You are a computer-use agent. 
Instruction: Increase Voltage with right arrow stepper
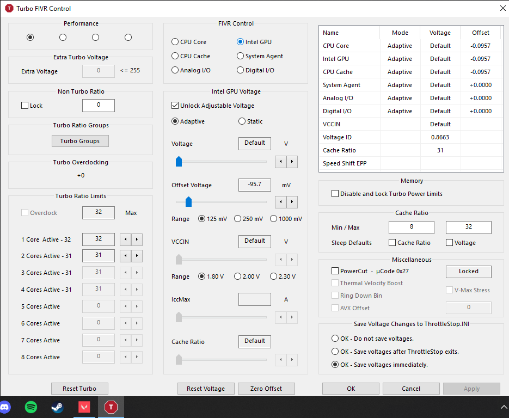292,162
